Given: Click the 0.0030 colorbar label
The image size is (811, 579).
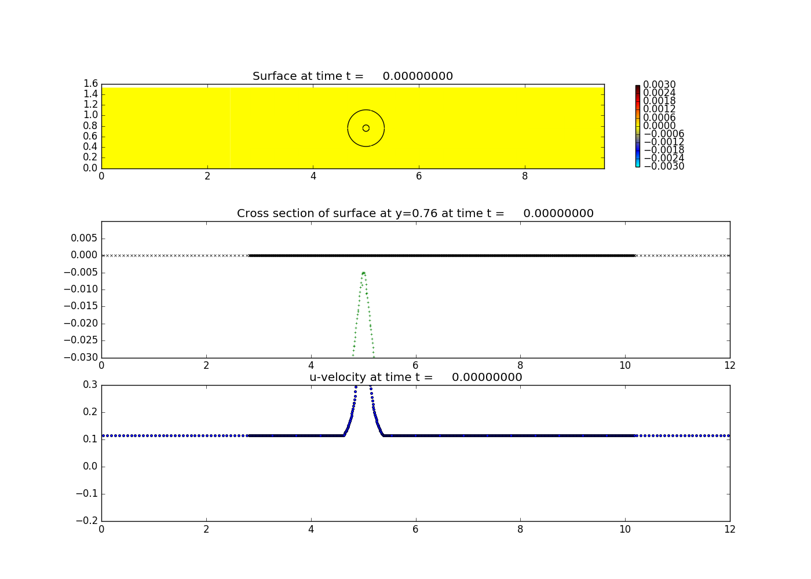Looking at the screenshot, I should pos(659,85).
